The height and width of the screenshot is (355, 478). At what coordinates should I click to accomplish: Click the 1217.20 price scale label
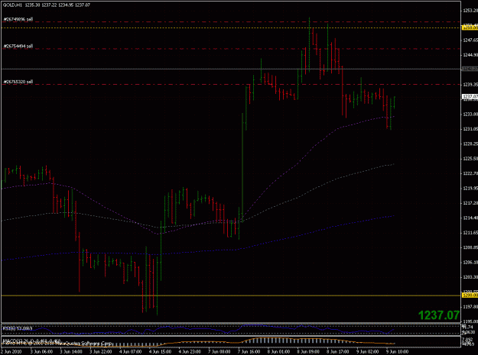coord(470,203)
